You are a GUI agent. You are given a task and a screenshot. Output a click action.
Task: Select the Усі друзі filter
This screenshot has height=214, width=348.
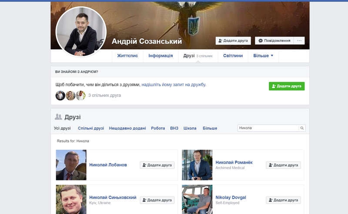click(x=62, y=128)
